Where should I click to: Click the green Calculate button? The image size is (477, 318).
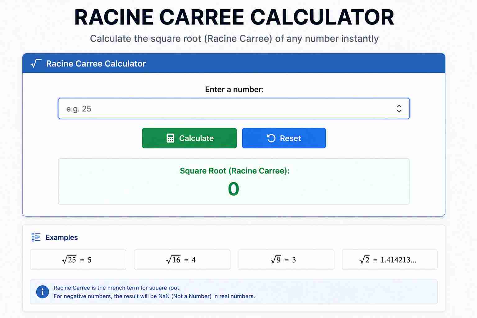pyautogui.click(x=189, y=138)
